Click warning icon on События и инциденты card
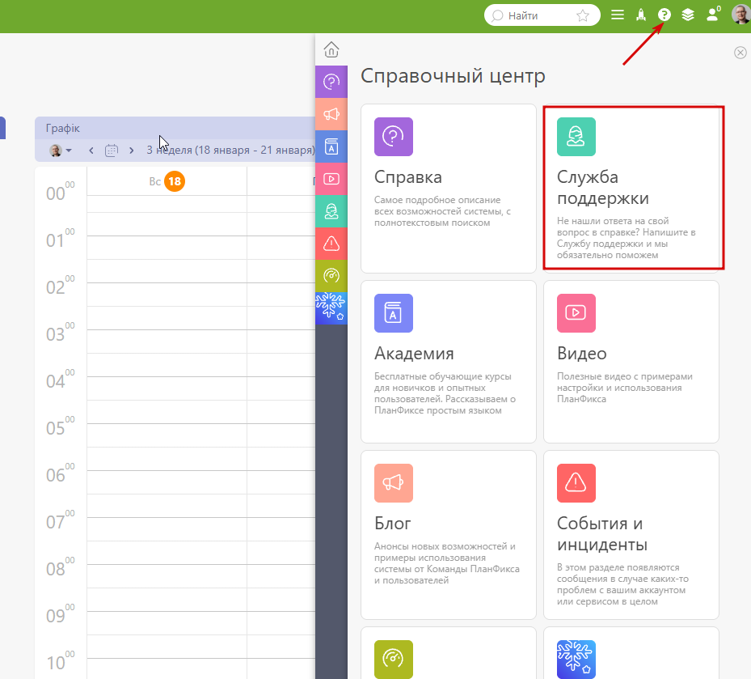751x679 pixels. click(576, 483)
